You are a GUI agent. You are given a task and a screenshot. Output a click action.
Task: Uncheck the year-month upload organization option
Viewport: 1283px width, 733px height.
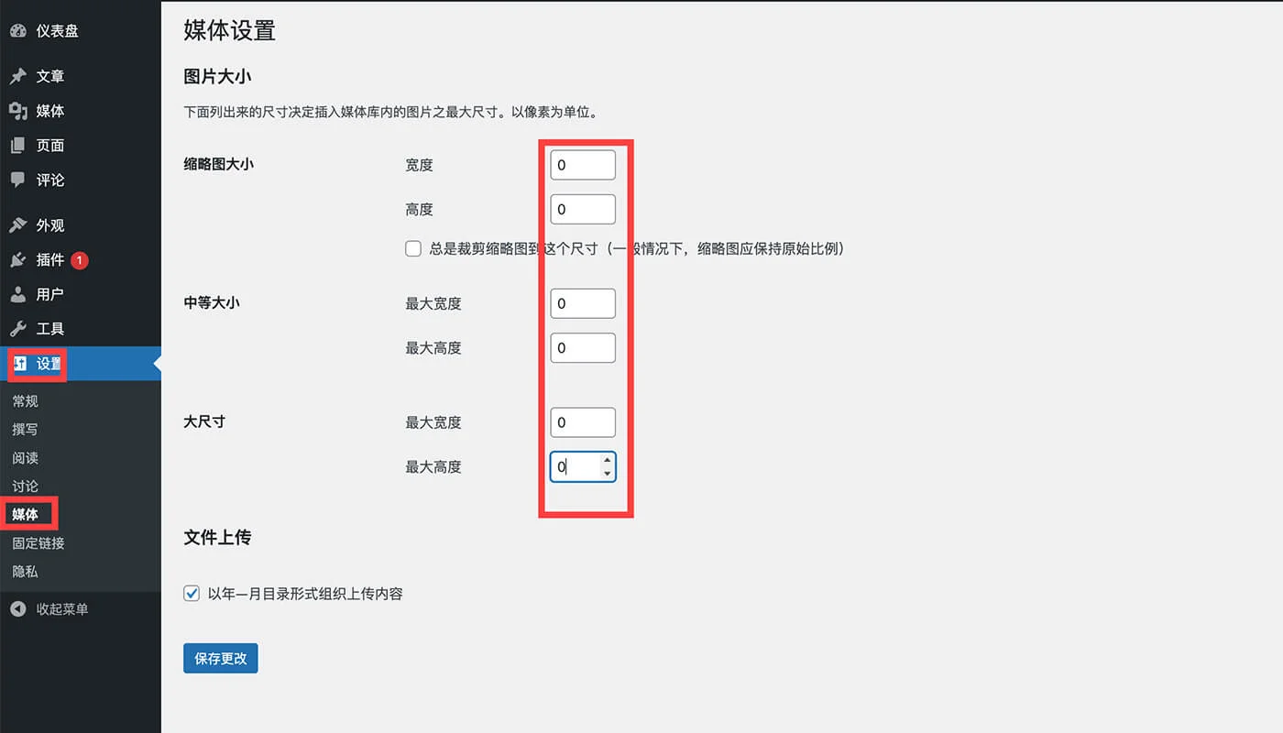coord(191,594)
